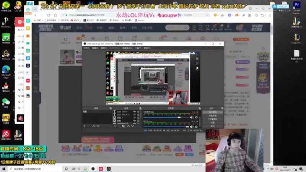This screenshot has height=172, width=306.
Task: Click the webcam overlay in OBS preview
Action: 178,98
